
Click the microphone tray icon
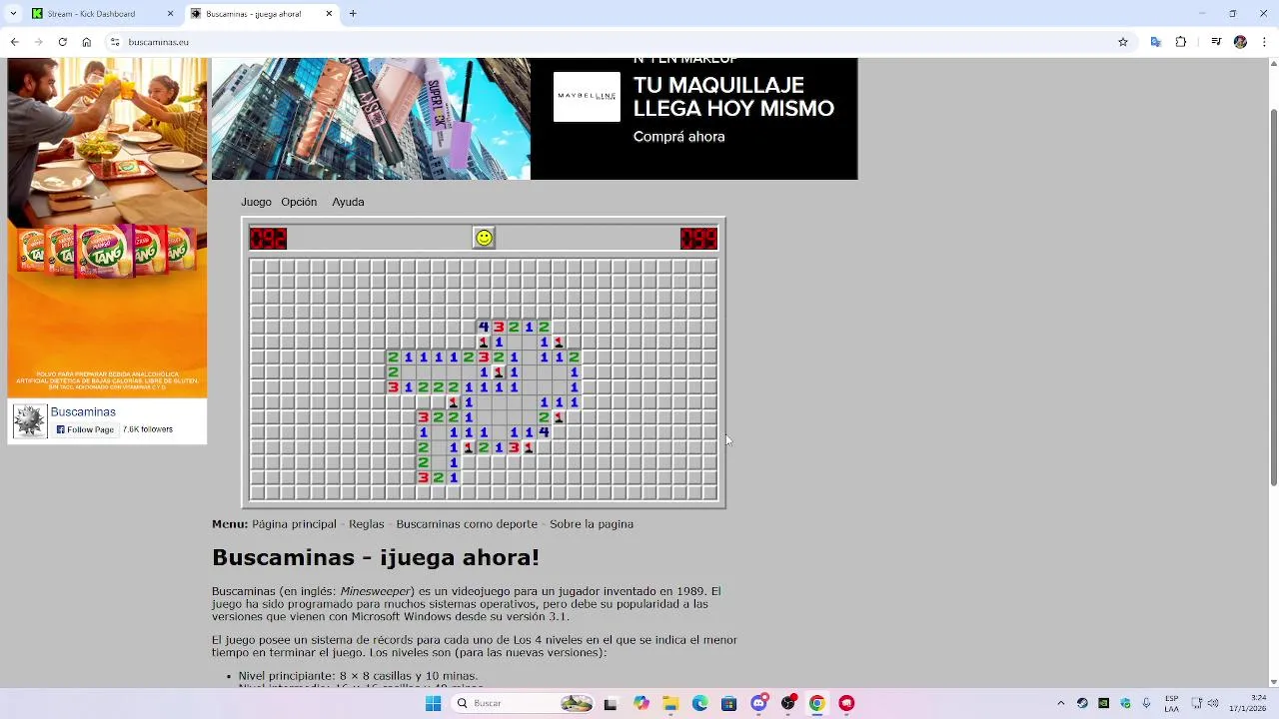click(x=1148, y=703)
